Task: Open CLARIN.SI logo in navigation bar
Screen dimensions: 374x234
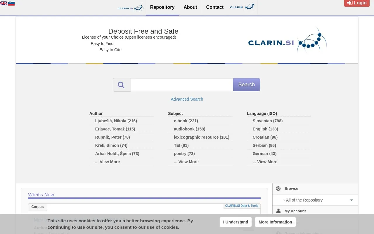Action: click(130, 8)
